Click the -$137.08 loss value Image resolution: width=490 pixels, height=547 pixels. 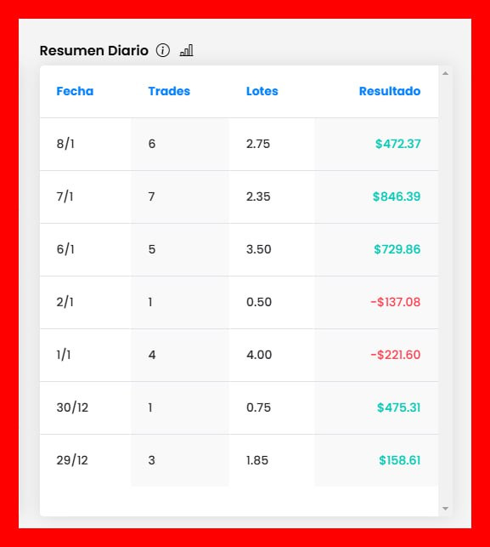(x=395, y=302)
